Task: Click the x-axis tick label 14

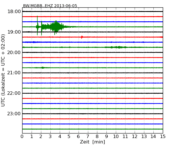Action: (153, 137)
